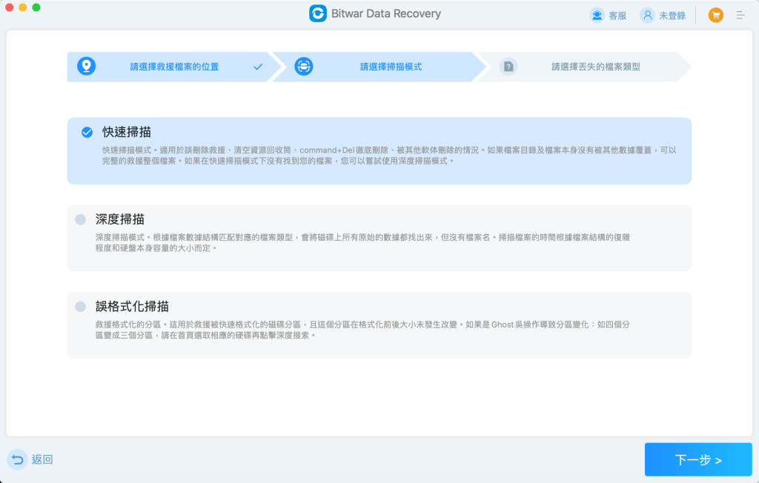Viewport: 759px width, 483px height.
Task: Click the 未登錄 login label
Action: (672, 16)
